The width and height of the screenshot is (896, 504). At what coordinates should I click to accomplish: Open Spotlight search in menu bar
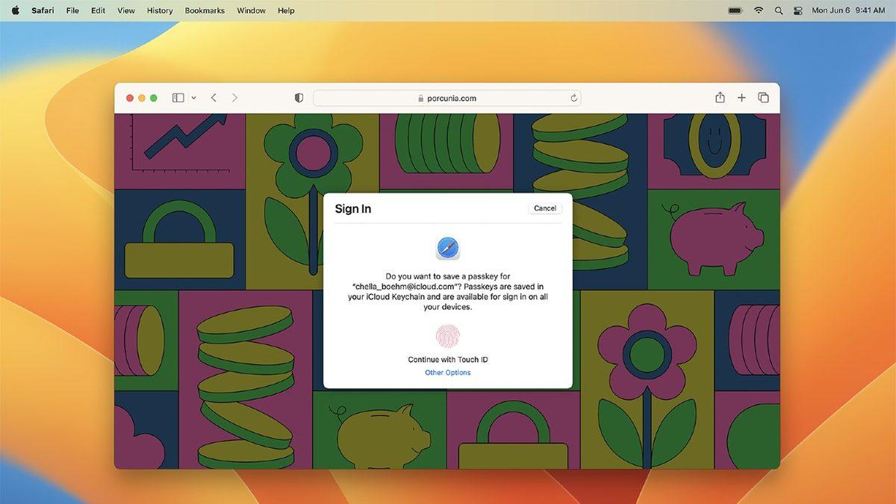[x=778, y=10]
